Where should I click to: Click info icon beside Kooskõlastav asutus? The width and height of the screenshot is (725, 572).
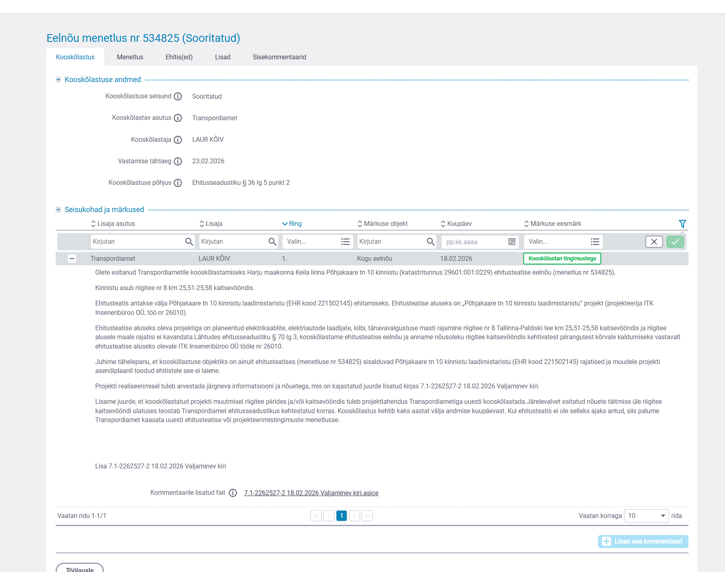click(178, 118)
